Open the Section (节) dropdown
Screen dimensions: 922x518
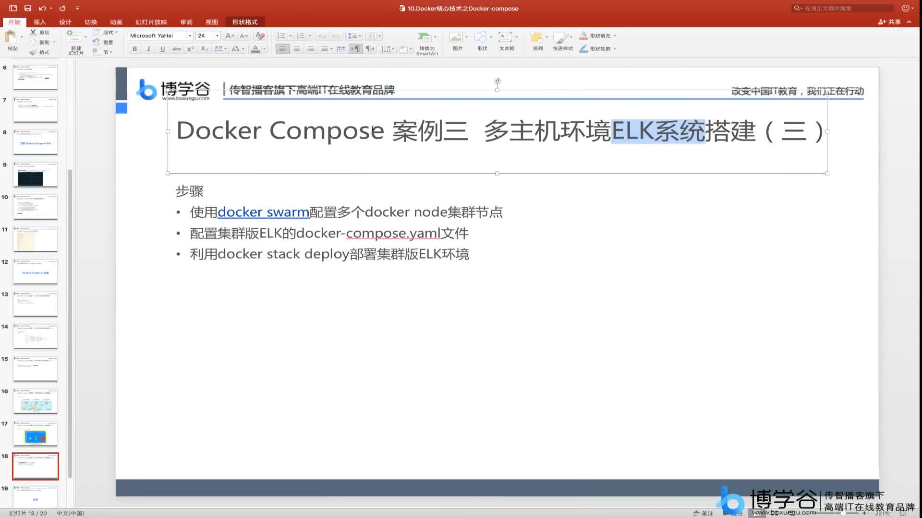(x=103, y=52)
